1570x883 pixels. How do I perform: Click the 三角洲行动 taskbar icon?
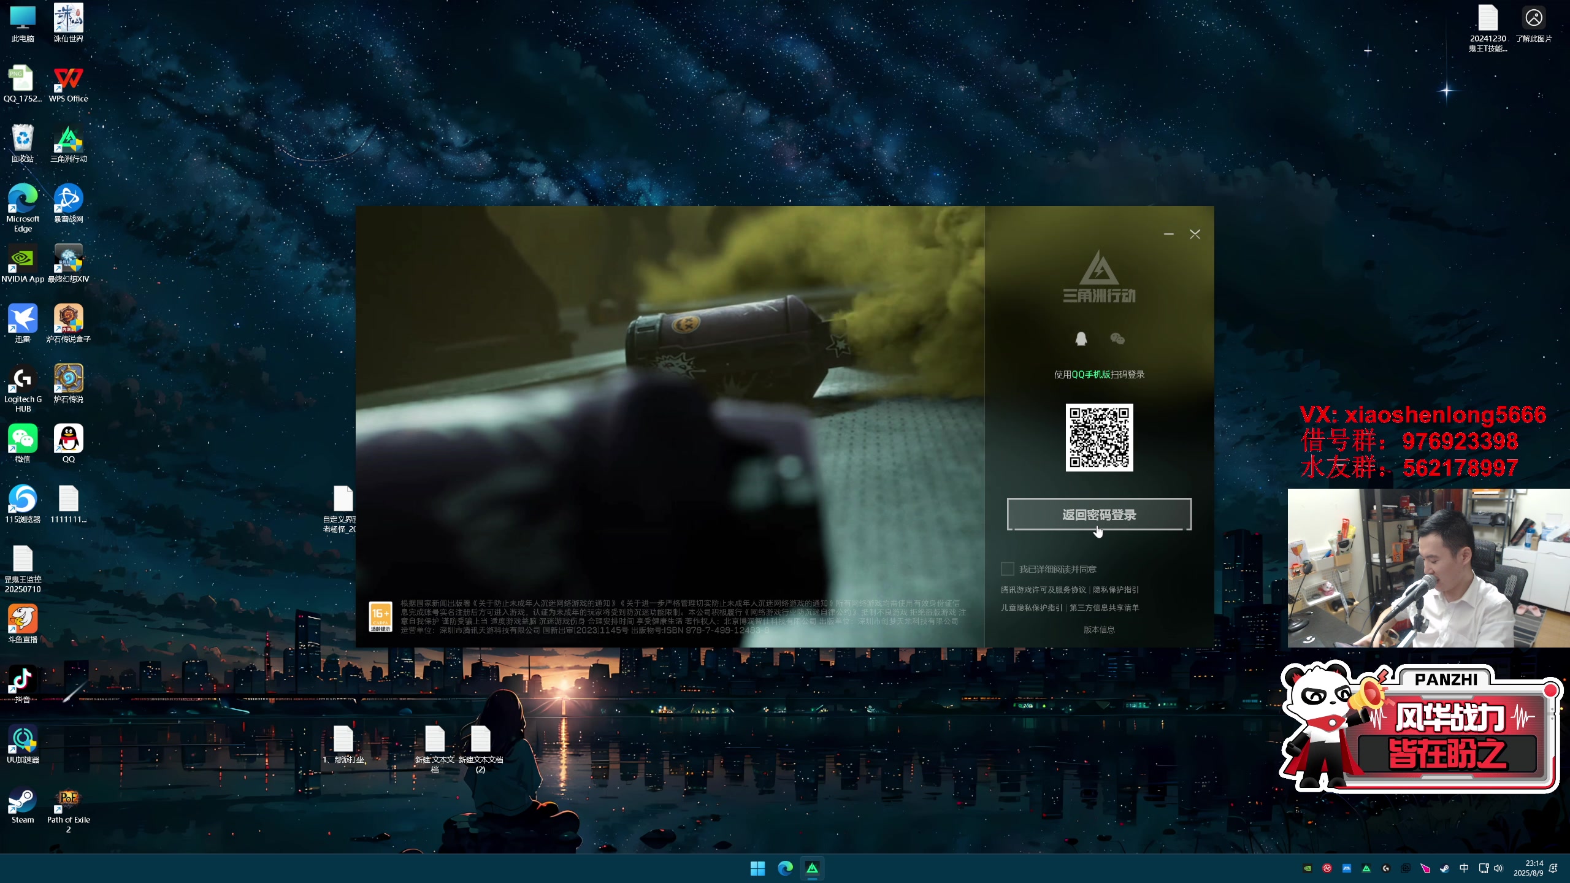tap(813, 868)
